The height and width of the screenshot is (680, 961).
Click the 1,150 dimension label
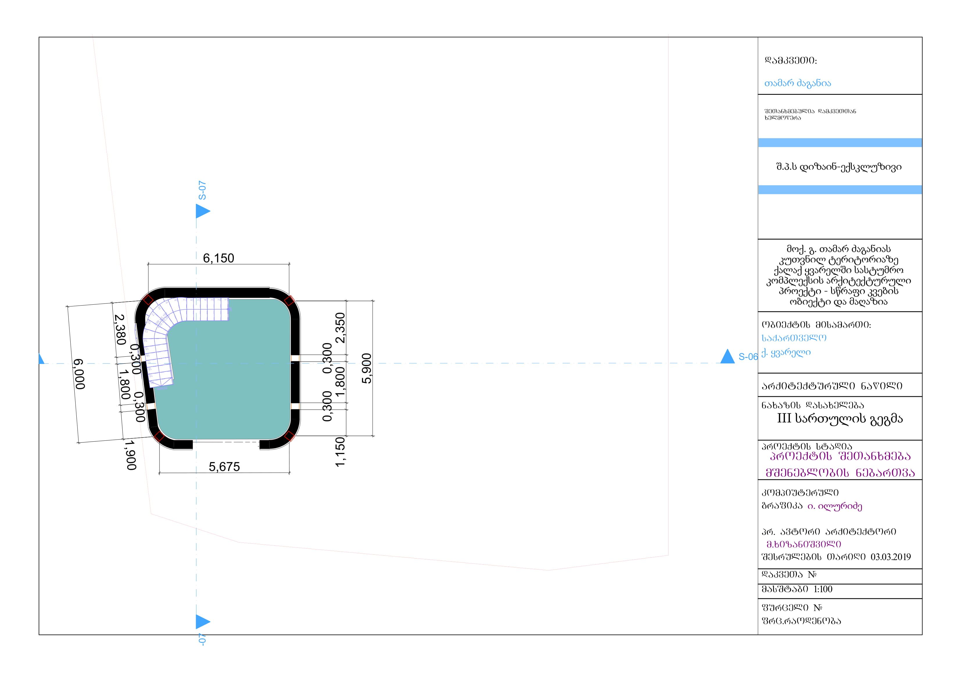[340, 452]
